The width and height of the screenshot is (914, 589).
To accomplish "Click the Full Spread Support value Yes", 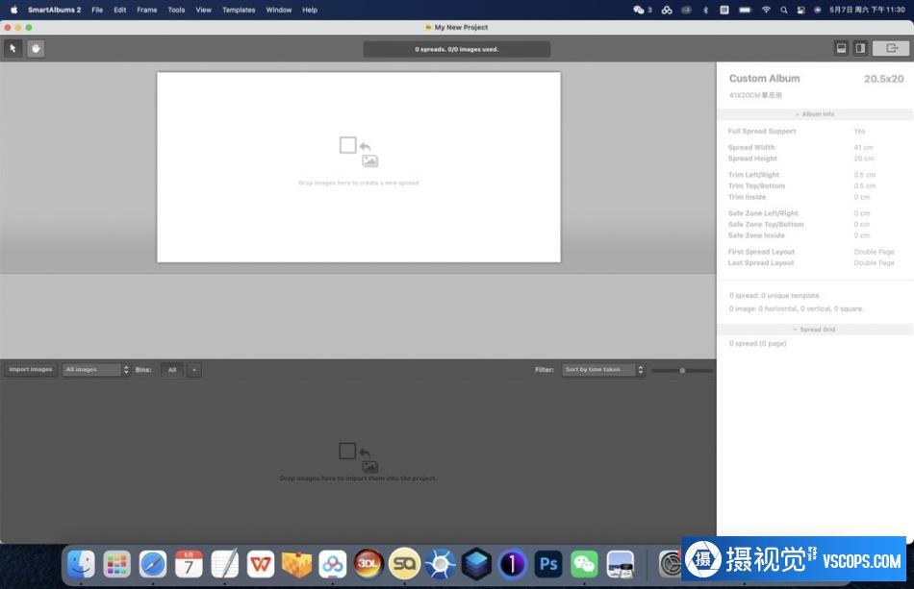I will (x=859, y=131).
